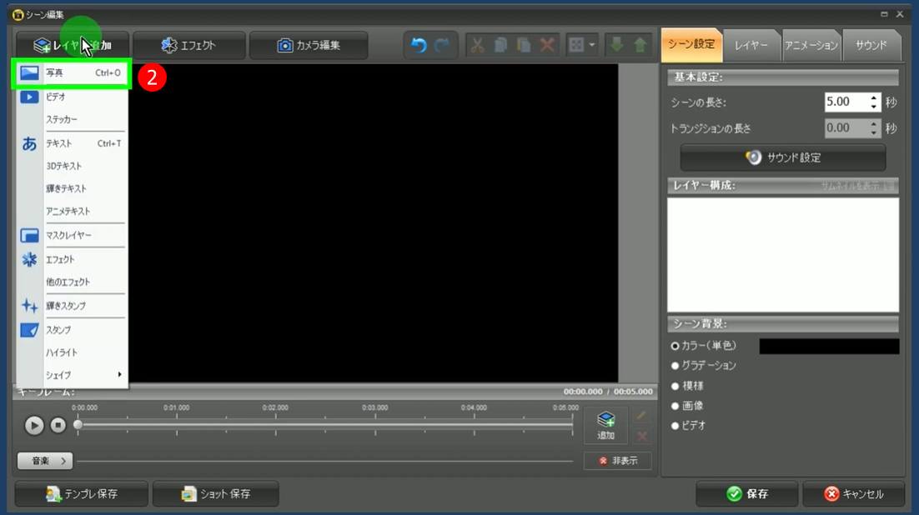Move layer down with green down arrow
This screenshot has height=515, width=919.
617,46
